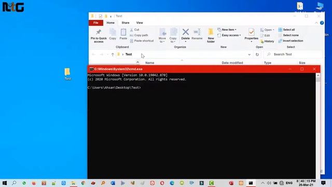Collapse the navigation pane scroll-up arrow

coord(137,62)
